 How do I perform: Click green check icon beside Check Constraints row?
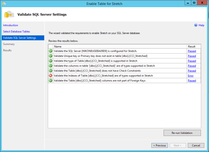pyautogui.click(x=50, y=71)
